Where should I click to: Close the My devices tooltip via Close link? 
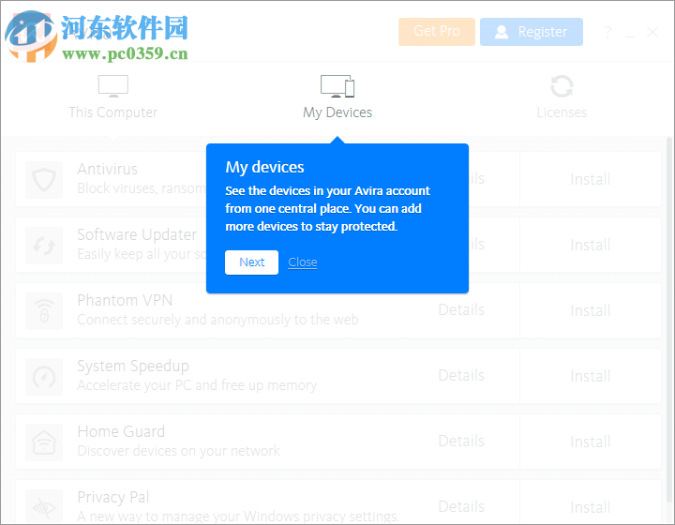(303, 262)
